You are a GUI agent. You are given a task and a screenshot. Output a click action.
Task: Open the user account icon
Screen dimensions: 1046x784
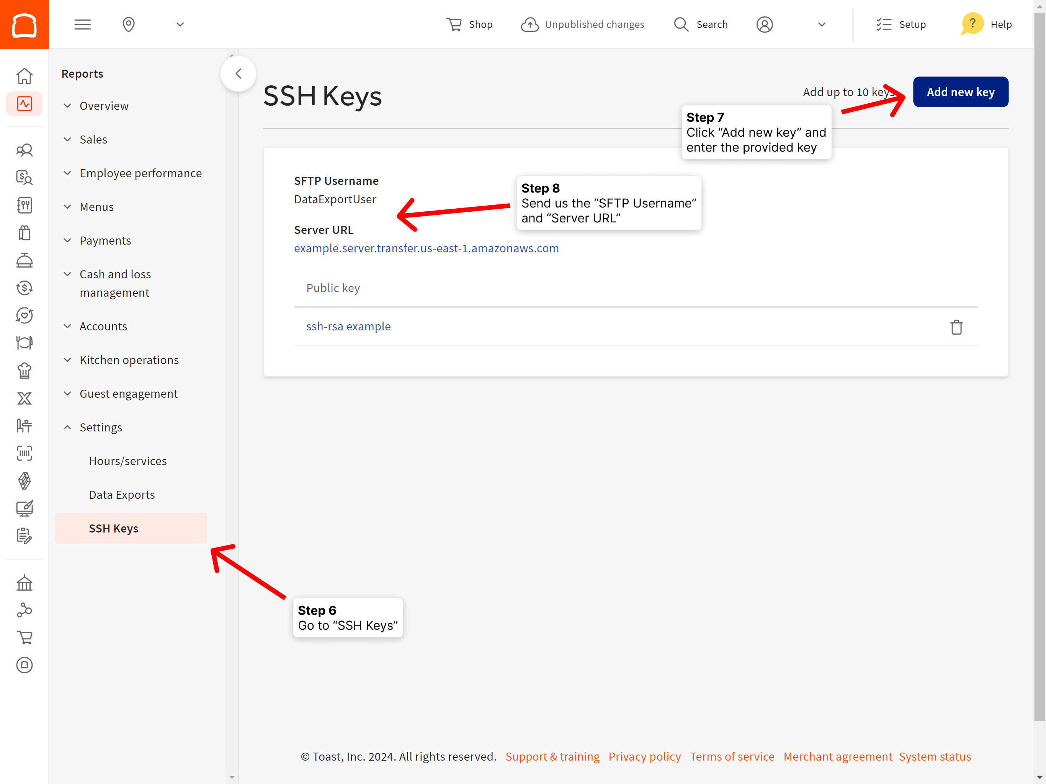tap(764, 24)
